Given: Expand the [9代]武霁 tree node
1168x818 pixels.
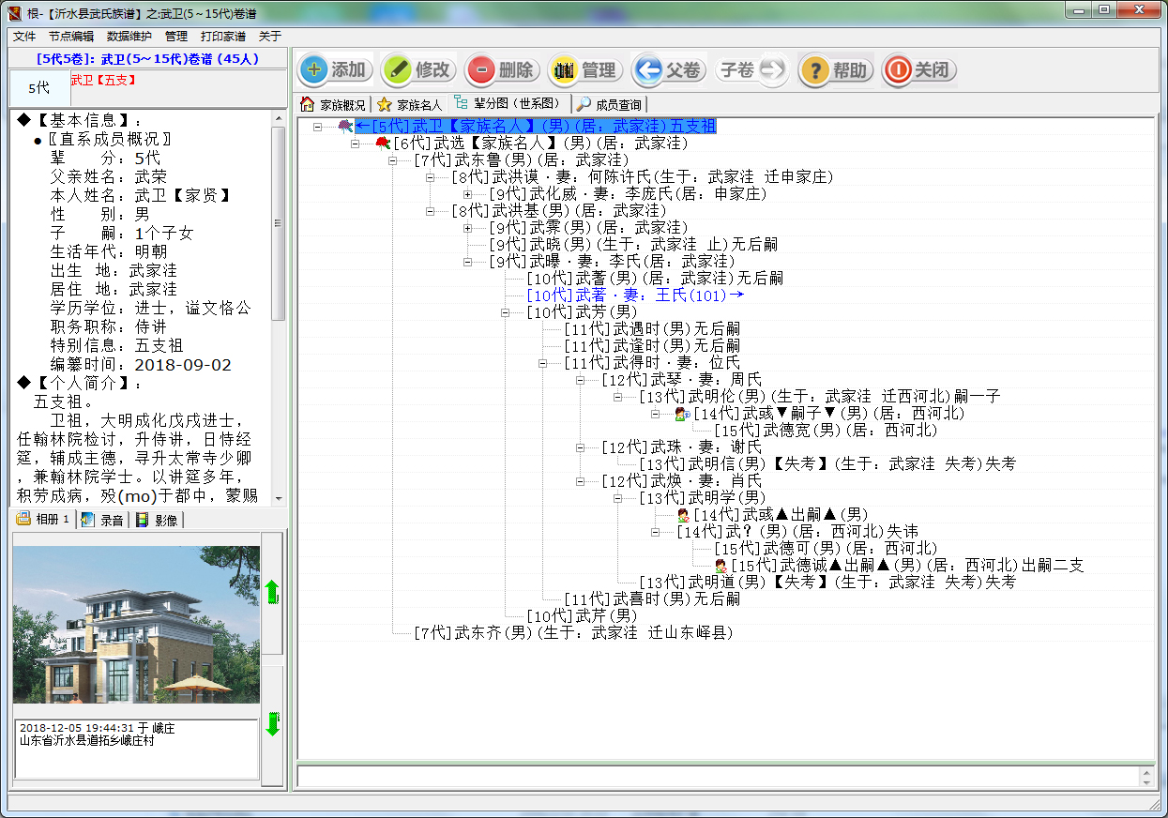Looking at the screenshot, I should tap(467, 228).
